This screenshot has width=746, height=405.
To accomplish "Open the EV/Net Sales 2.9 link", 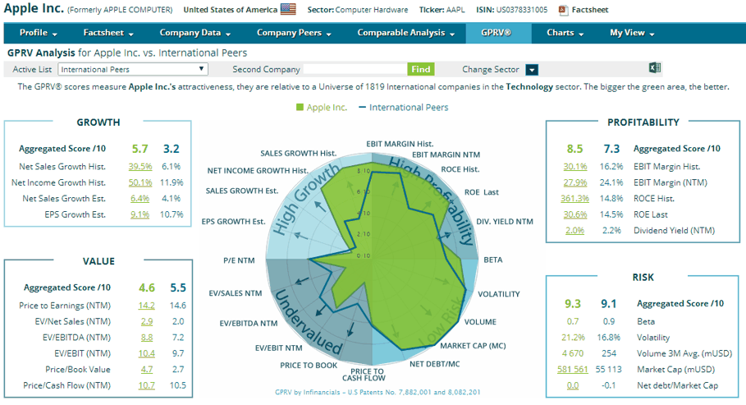I will (x=147, y=322).
